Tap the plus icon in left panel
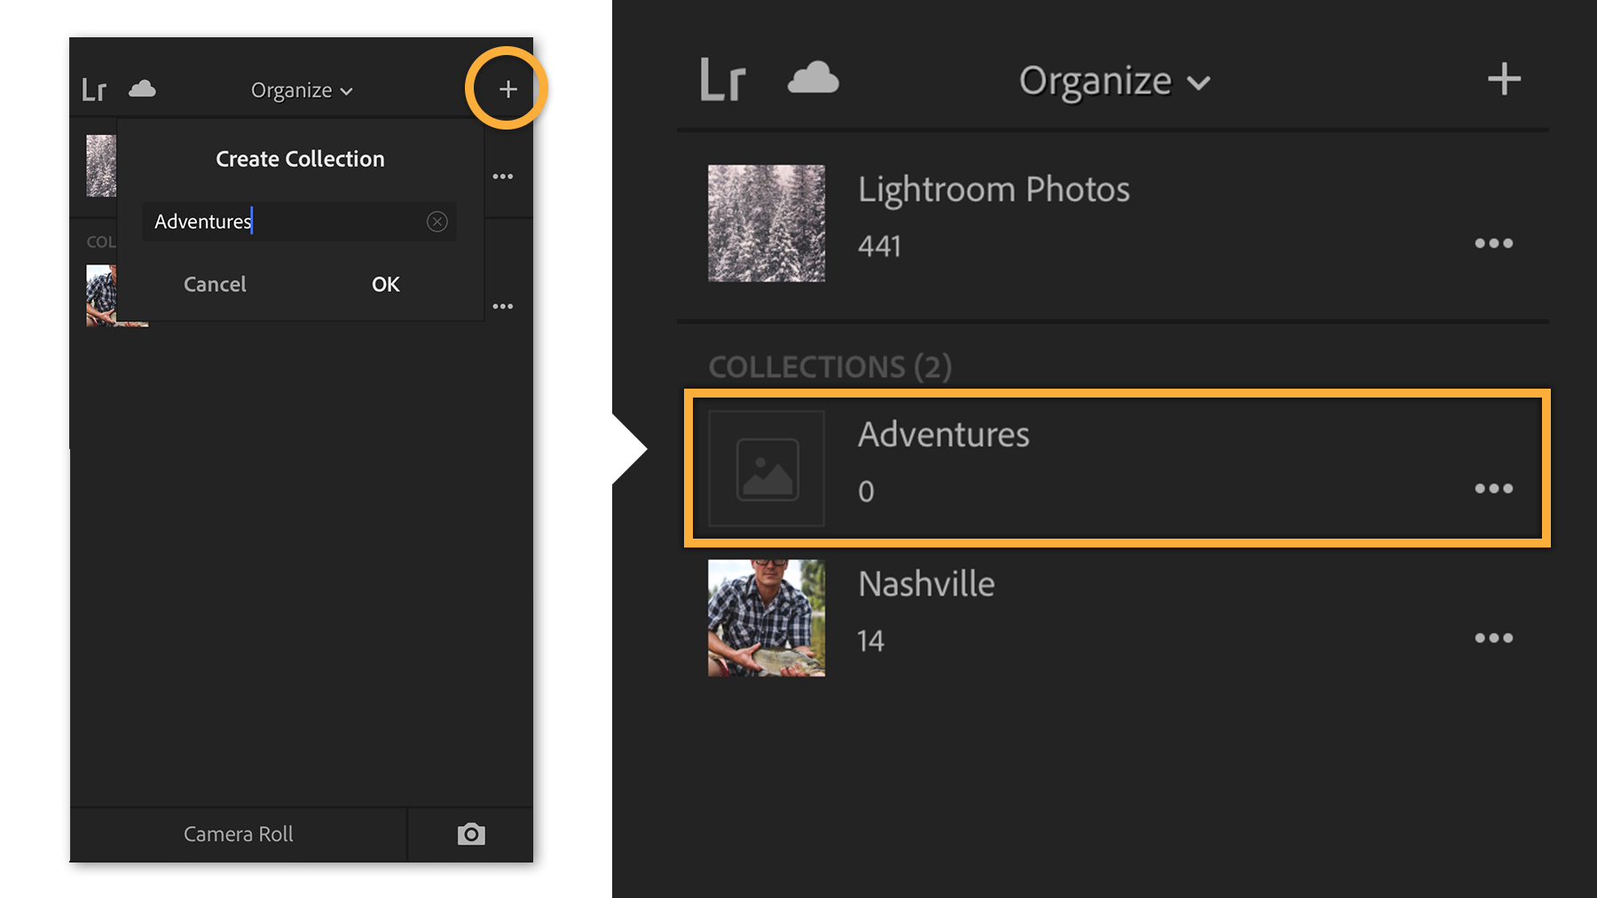Viewport: 1597px width, 898px height. coord(507,89)
